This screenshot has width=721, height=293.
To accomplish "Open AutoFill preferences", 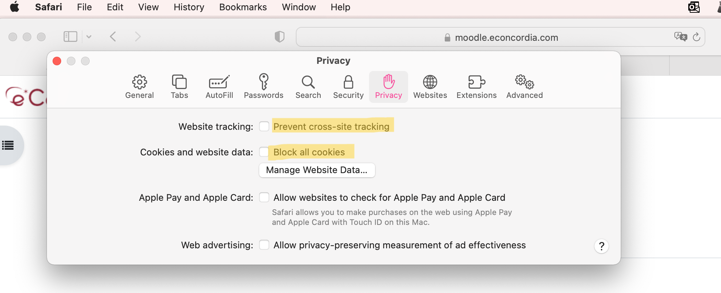I will pyautogui.click(x=219, y=87).
